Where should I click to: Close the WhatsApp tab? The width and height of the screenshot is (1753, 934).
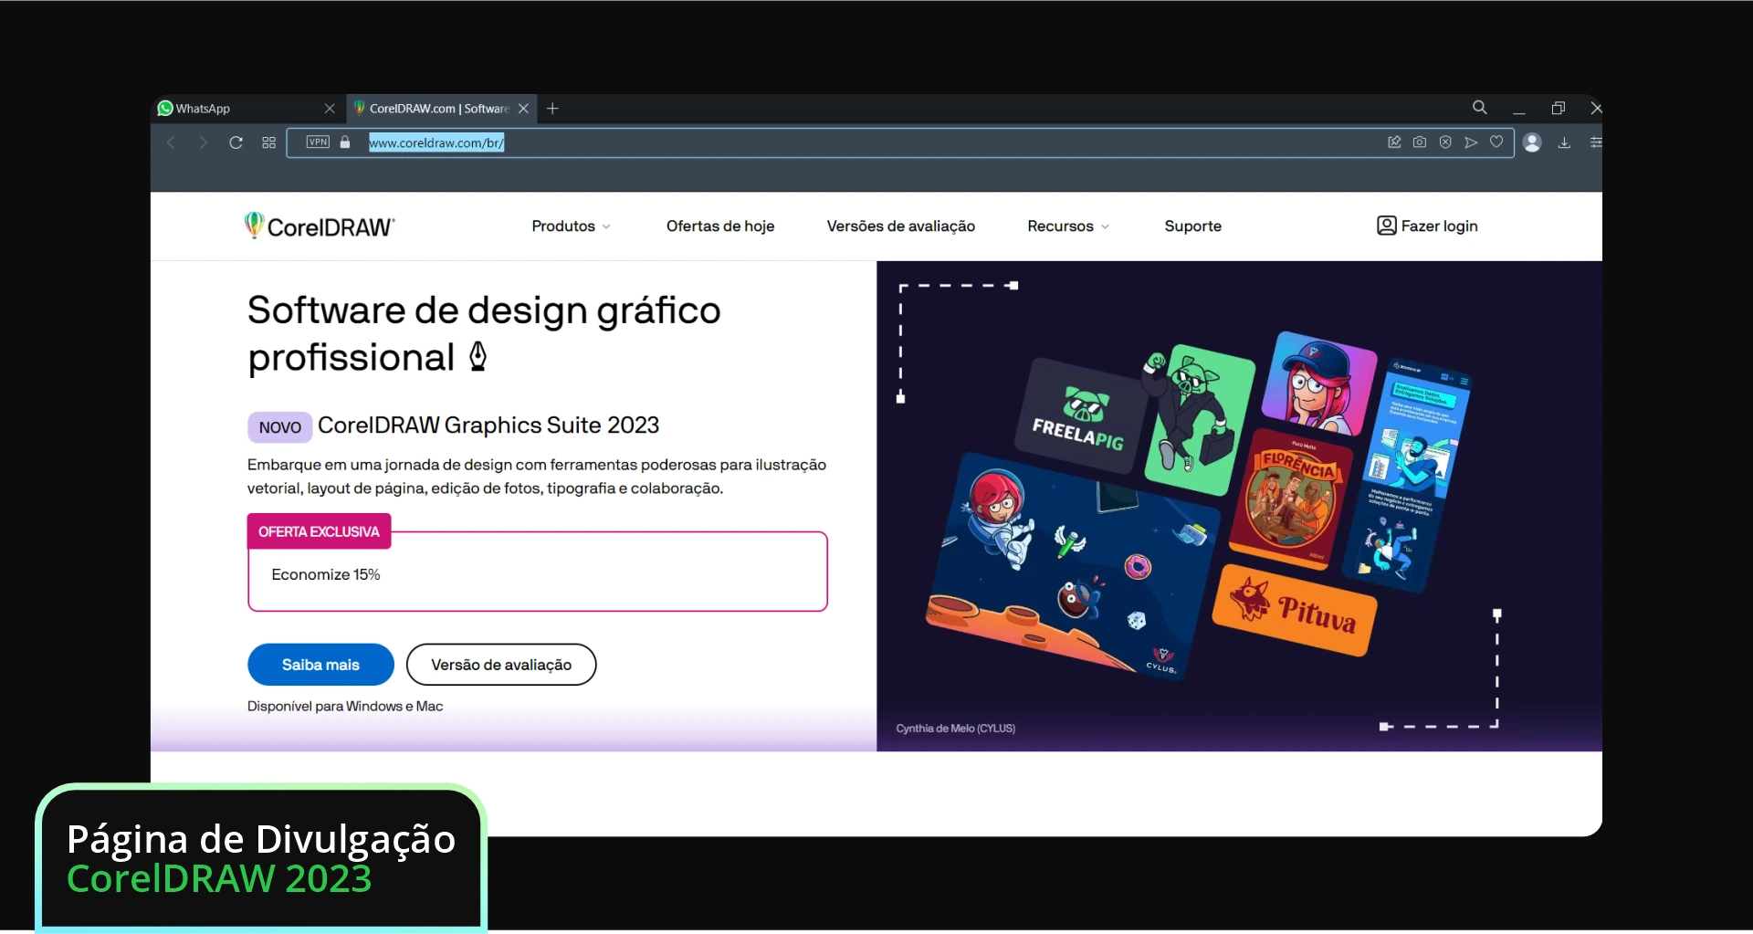[330, 109]
